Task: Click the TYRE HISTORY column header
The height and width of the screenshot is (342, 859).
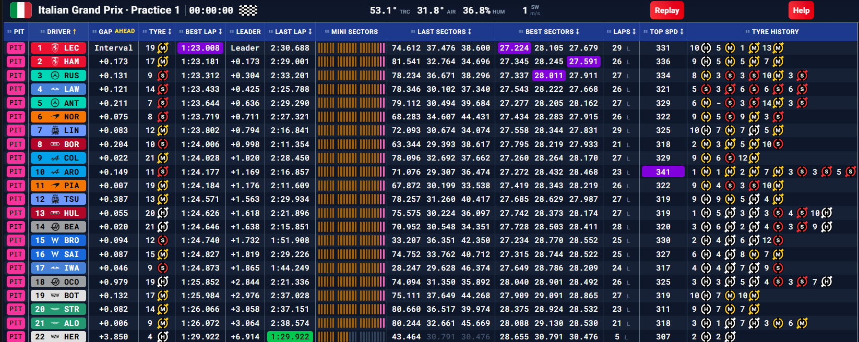Action: [x=775, y=32]
